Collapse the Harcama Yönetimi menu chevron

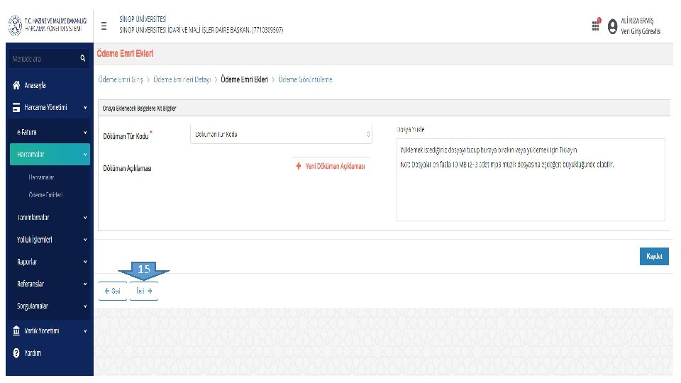tap(85, 107)
